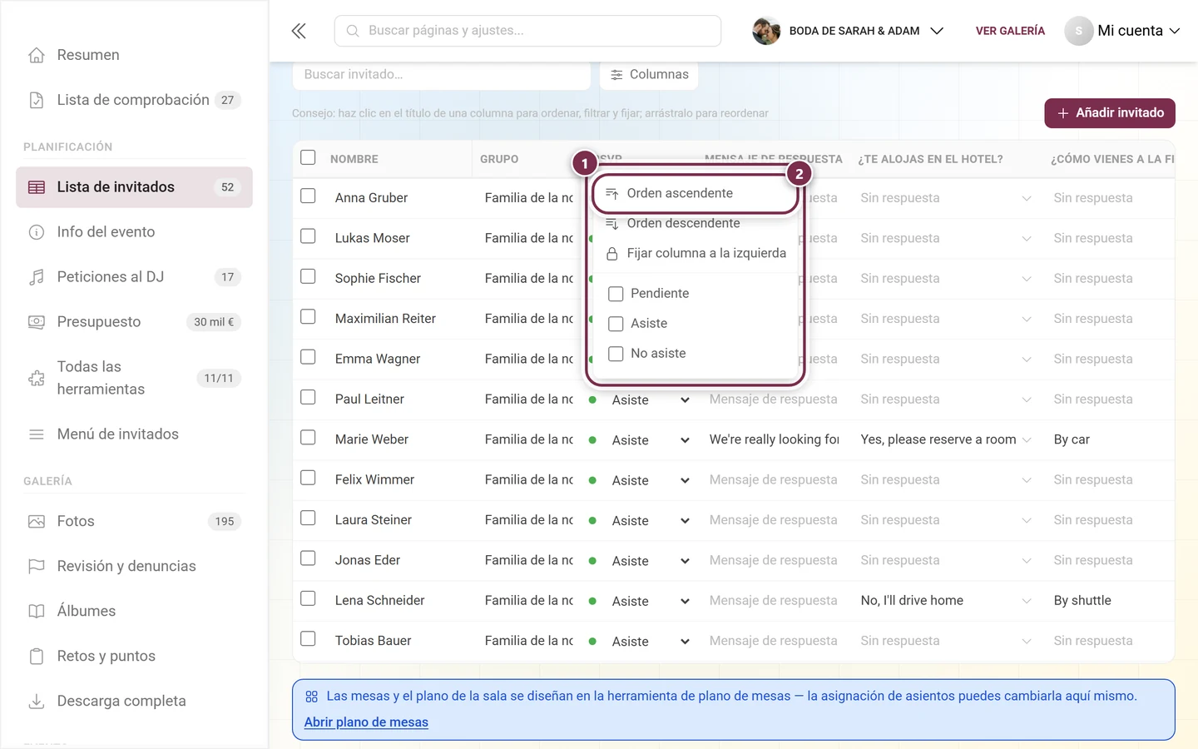Open the Abrir plano de mesas link
The image size is (1198, 749).
[x=366, y=722]
